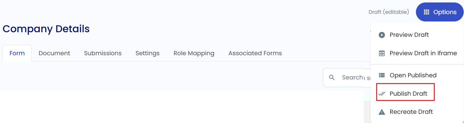This screenshot has width=464, height=123.
Task: Open the Submissions tab
Action: pos(103,53)
